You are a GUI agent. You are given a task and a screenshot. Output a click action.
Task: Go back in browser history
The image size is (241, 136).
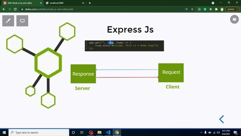pos(4,9)
